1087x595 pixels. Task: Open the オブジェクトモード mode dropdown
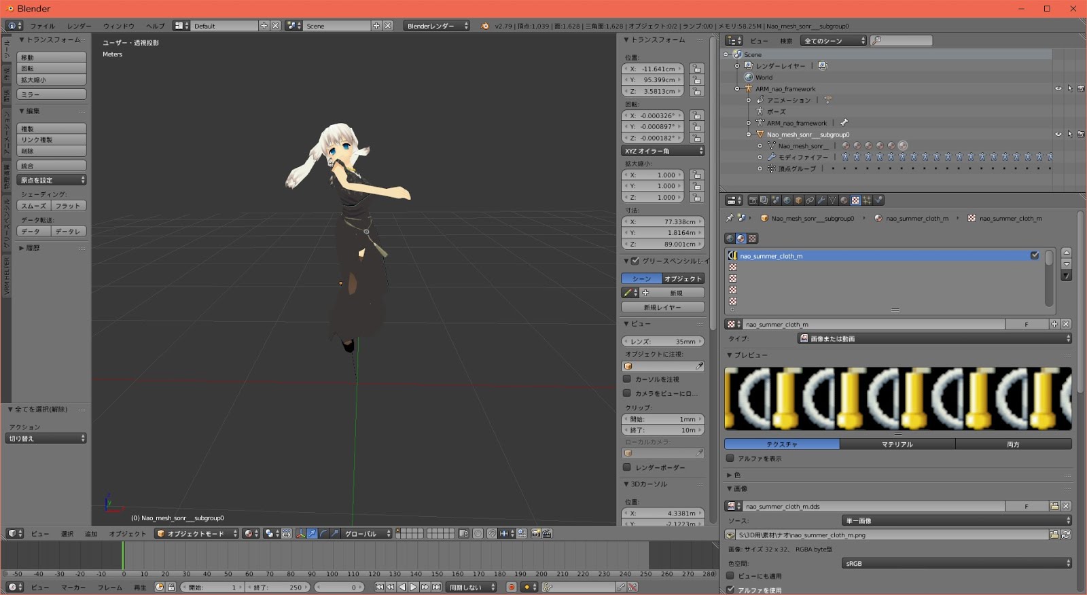point(196,534)
